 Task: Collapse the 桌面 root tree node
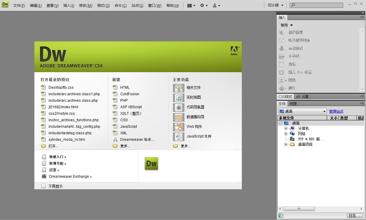click(x=281, y=123)
